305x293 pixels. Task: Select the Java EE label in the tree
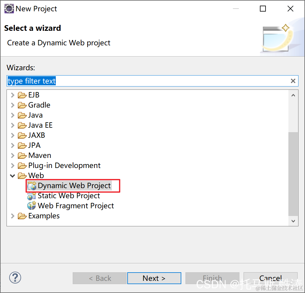40,125
